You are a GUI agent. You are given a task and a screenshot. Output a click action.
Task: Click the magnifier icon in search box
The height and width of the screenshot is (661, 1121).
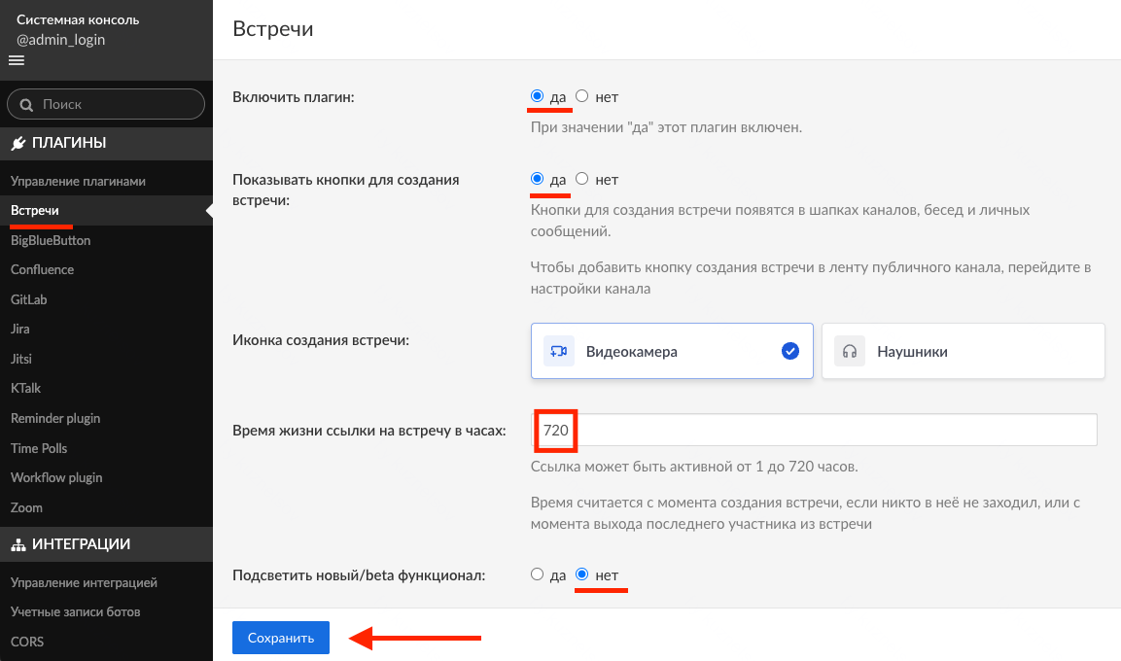[x=26, y=104]
